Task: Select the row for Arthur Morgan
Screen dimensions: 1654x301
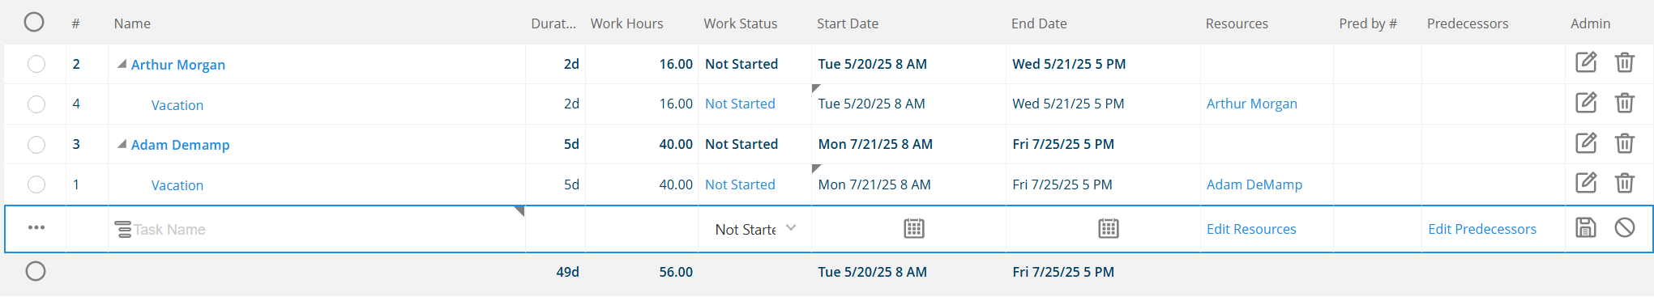Action: (36, 64)
